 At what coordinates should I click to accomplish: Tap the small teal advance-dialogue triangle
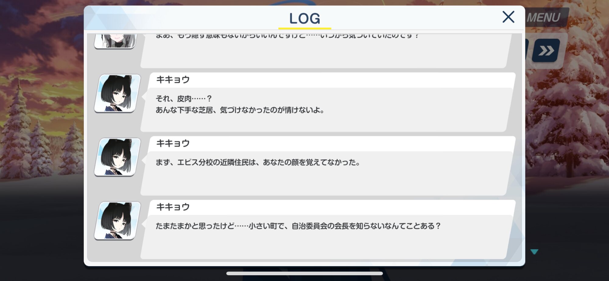tap(534, 252)
